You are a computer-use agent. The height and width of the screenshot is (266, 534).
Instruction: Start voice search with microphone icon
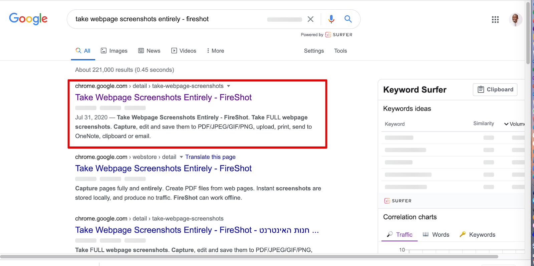(331, 19)
